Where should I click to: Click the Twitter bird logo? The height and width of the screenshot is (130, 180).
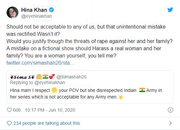(x=170, y=10)
